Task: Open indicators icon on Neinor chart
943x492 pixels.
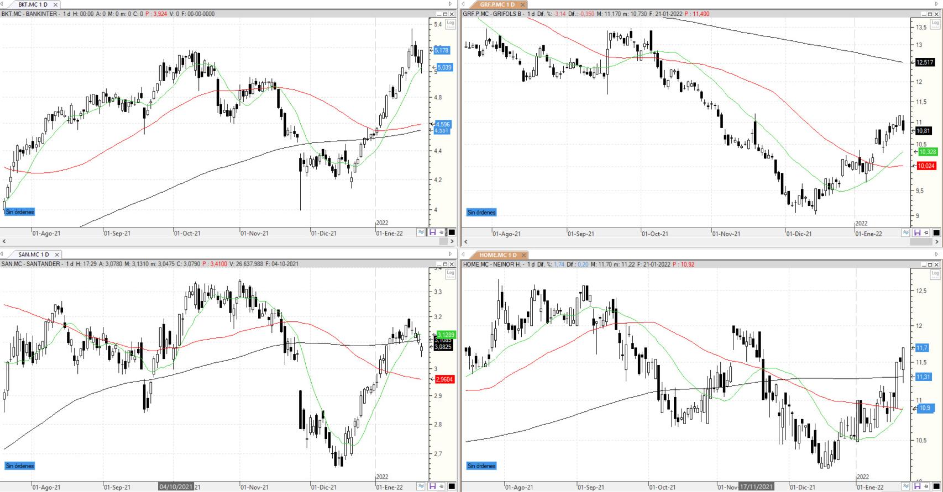Action: (906, 486)
